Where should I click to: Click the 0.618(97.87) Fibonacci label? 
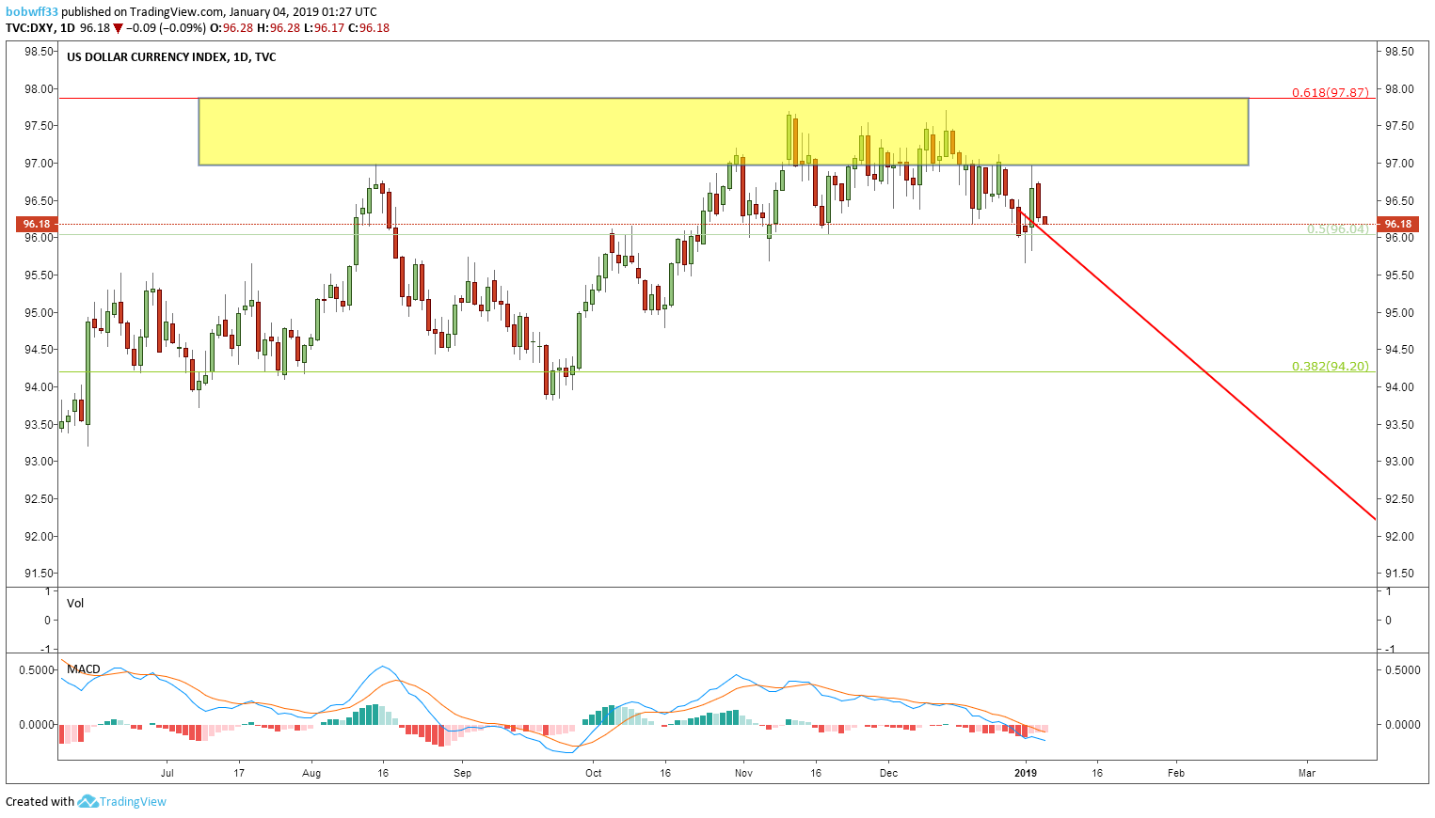1331,92
